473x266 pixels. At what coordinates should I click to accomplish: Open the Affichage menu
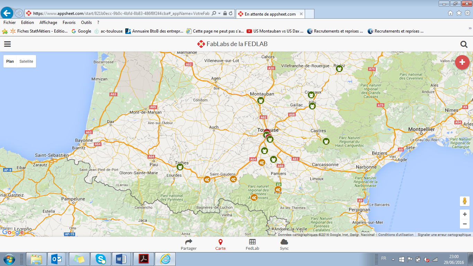(48, 23)
